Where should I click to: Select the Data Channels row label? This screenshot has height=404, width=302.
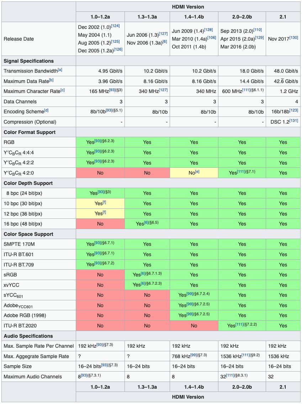tap(20, 102)
